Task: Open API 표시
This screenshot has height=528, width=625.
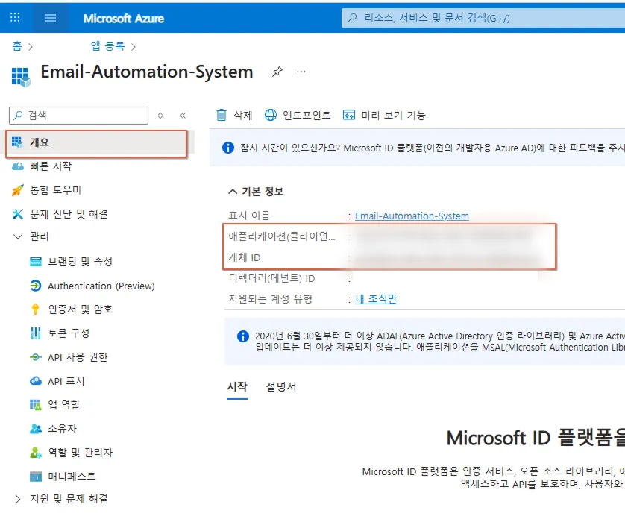Action: pyautogui.click(x=66, y=381)
